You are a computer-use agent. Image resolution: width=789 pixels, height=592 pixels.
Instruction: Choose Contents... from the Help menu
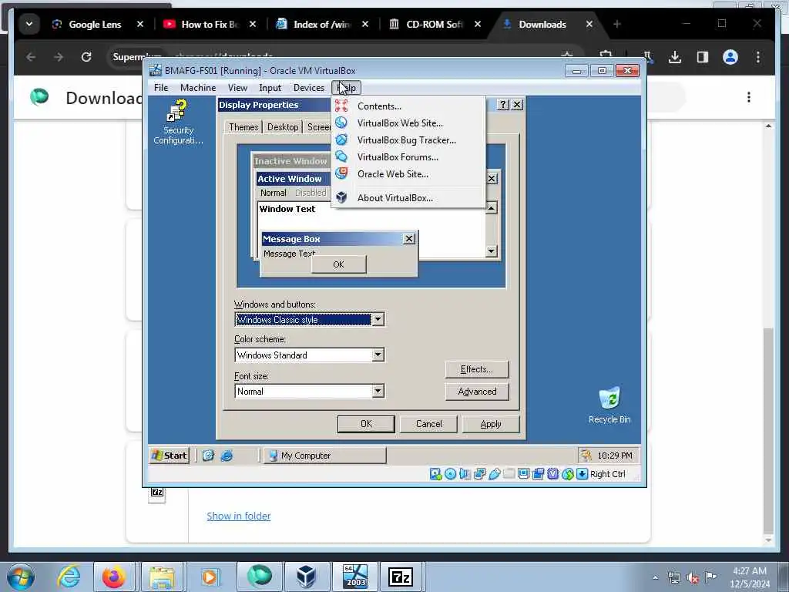pos(408,106)
